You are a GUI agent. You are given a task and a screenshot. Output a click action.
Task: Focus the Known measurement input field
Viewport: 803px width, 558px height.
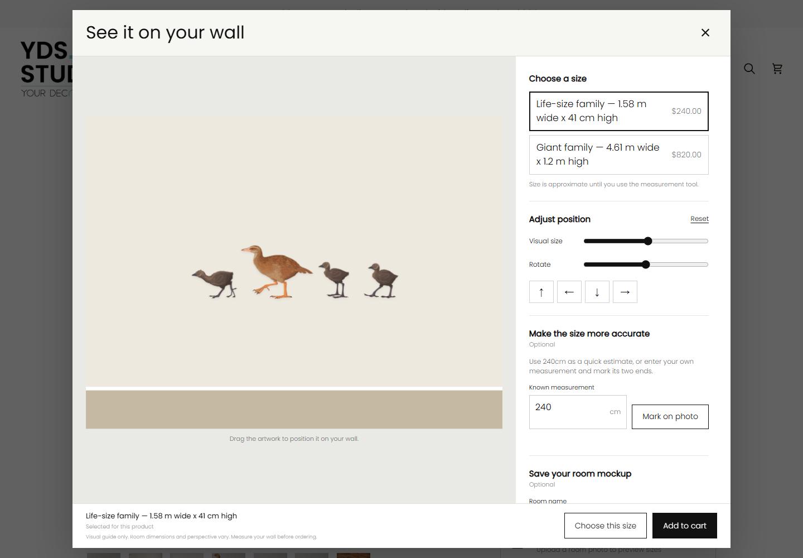point(578,412)
